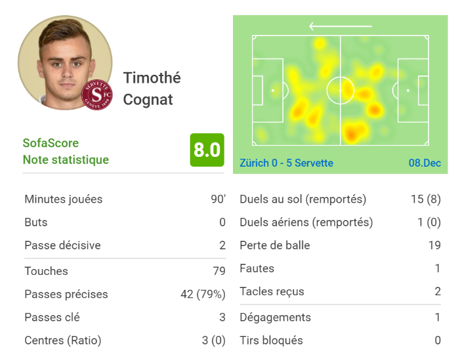
Task: Click the Timothé Cognat player name
Action: coord(152,89)
